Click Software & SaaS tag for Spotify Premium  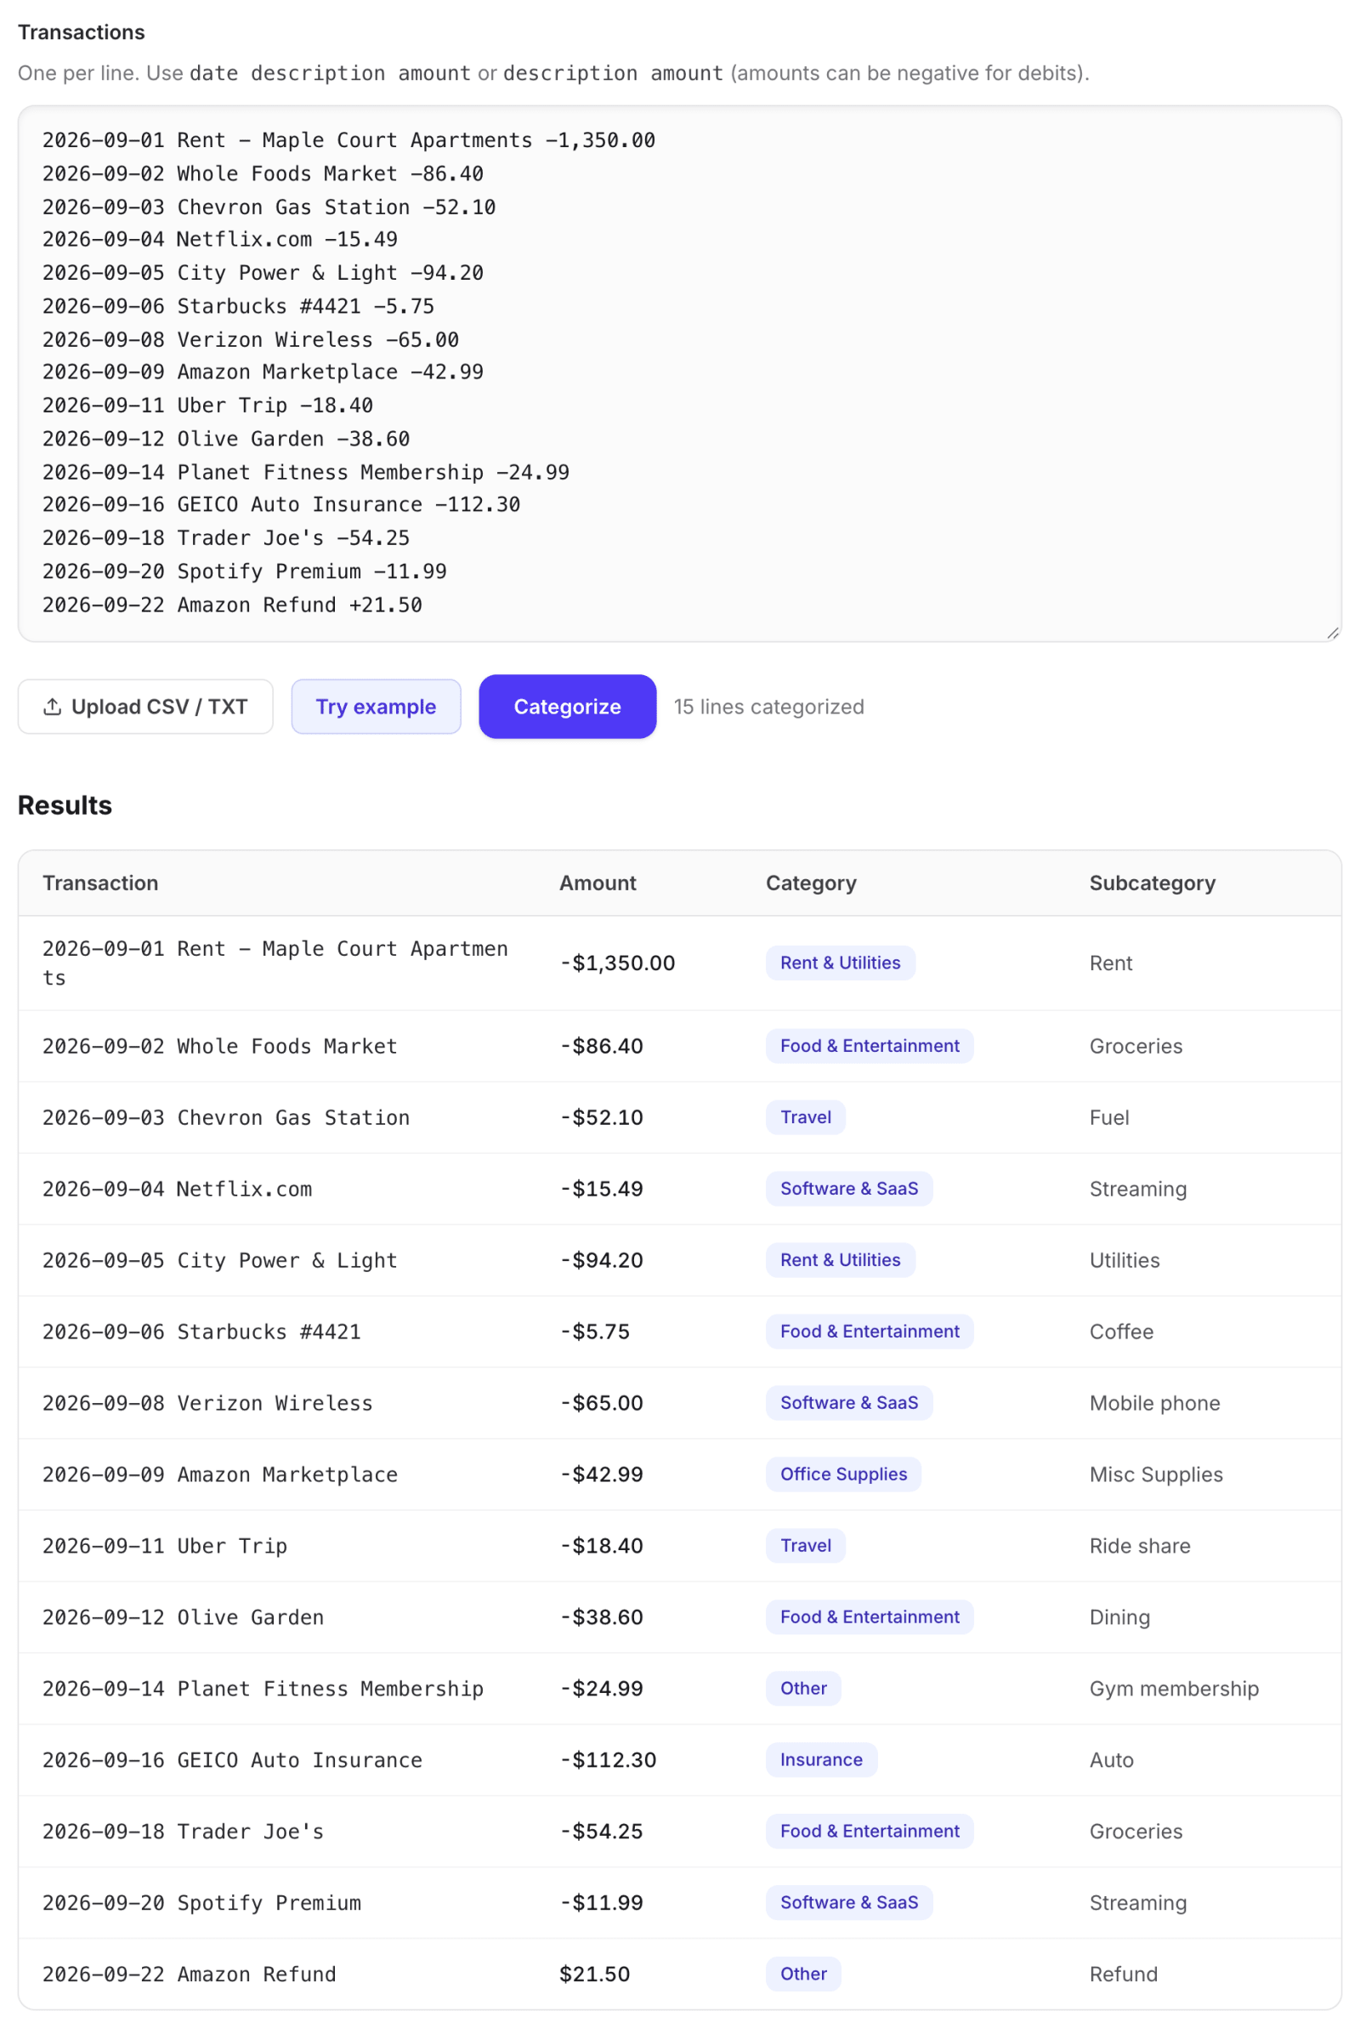pos(848,1902)
